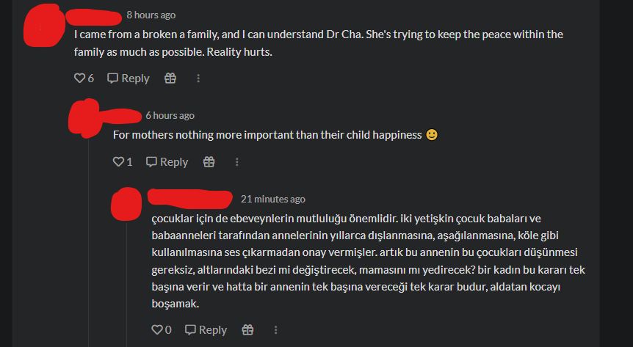
Task: Open the three-dot menu on the '21 minutes ago' comment
Action: pos(276,330)
